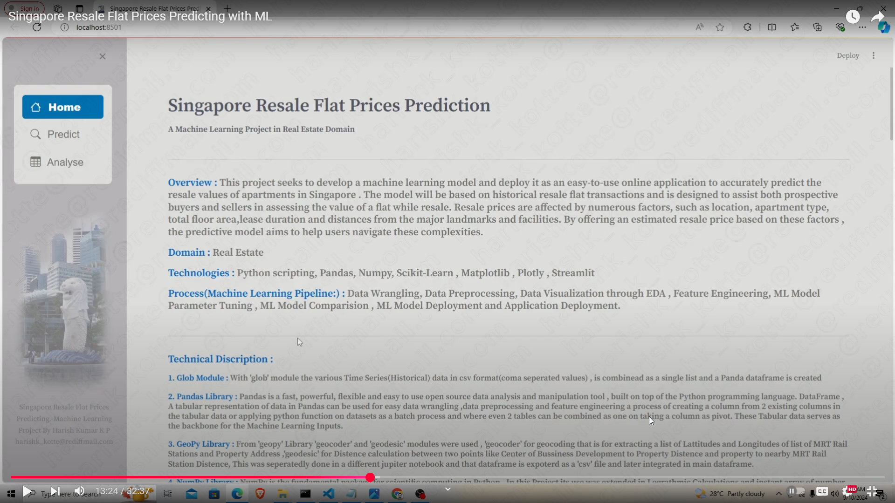This screenshot has height=503, width=895.
Task: Open the Favorites list icon
Action: coord(795,27)
